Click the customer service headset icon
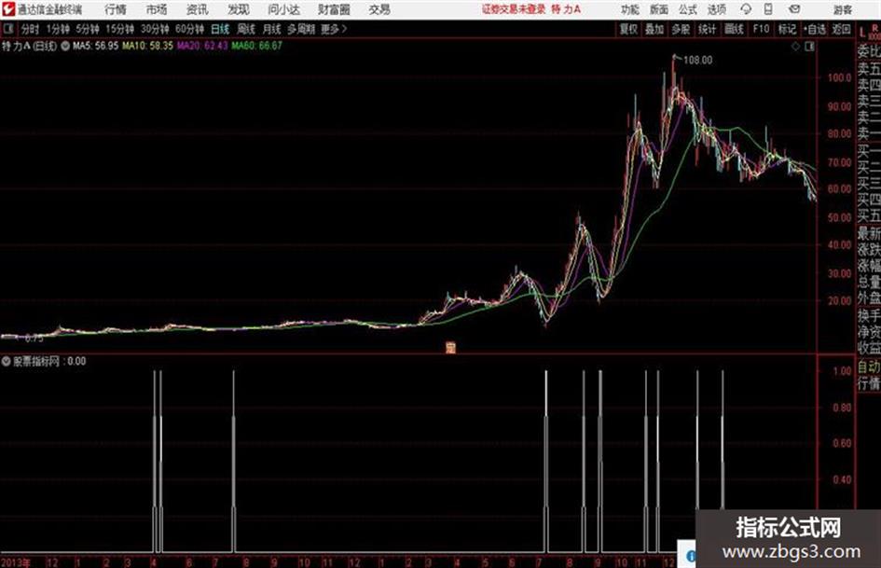 [x=746, y=9]
